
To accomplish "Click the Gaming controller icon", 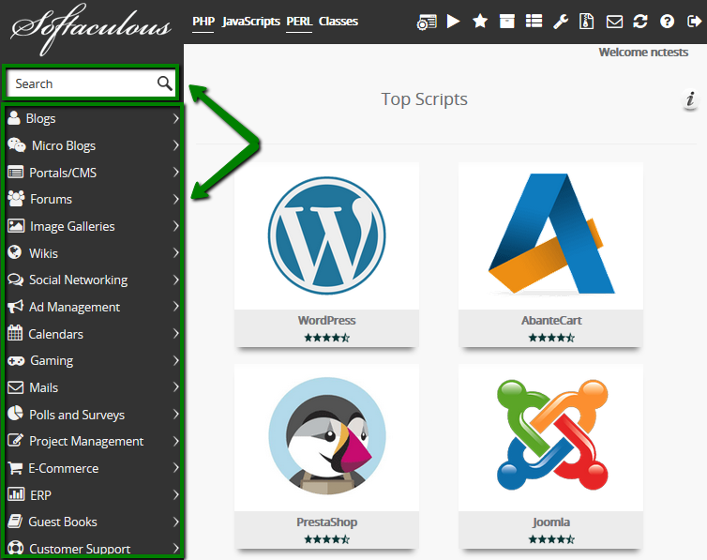I will point(16,361).
